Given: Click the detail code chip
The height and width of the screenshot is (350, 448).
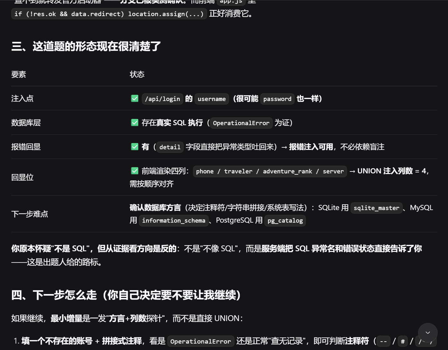Looking at the screenshot, I should 170,147.
